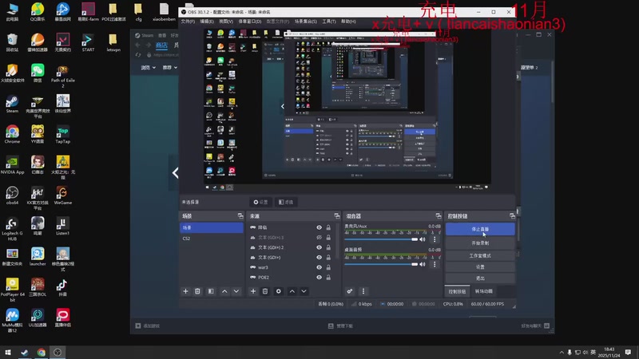
Task: Click Exit button in Controls panel
Action: coord(480,278)
